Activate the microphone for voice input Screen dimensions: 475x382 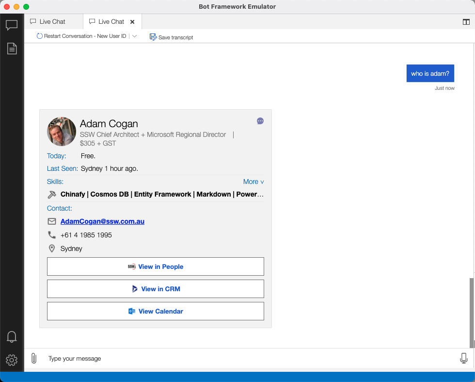coord(464,358)
